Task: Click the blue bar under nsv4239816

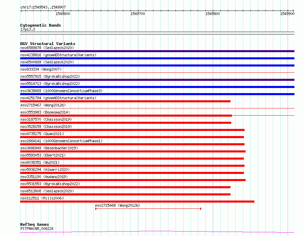Action: [157, 58]
